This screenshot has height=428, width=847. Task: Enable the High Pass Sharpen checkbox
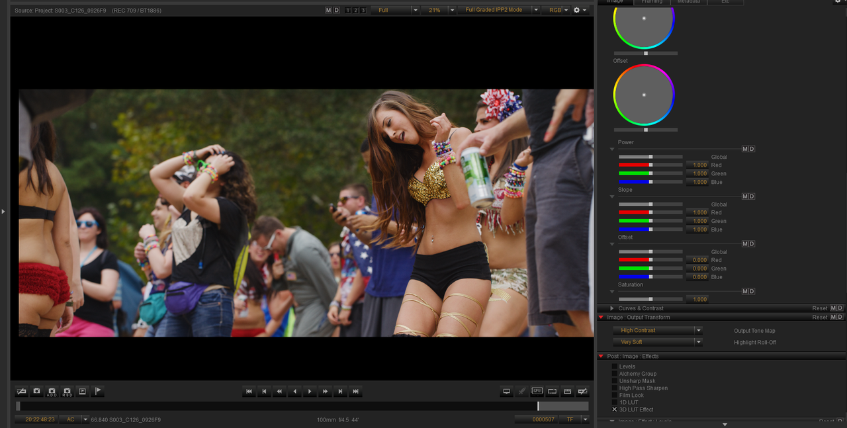click(x=615, y=388)
